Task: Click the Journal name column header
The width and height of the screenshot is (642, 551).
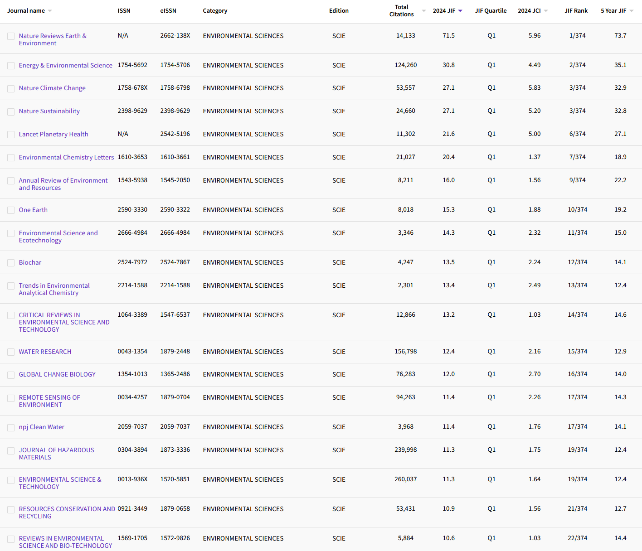Action: click(26, 11)
